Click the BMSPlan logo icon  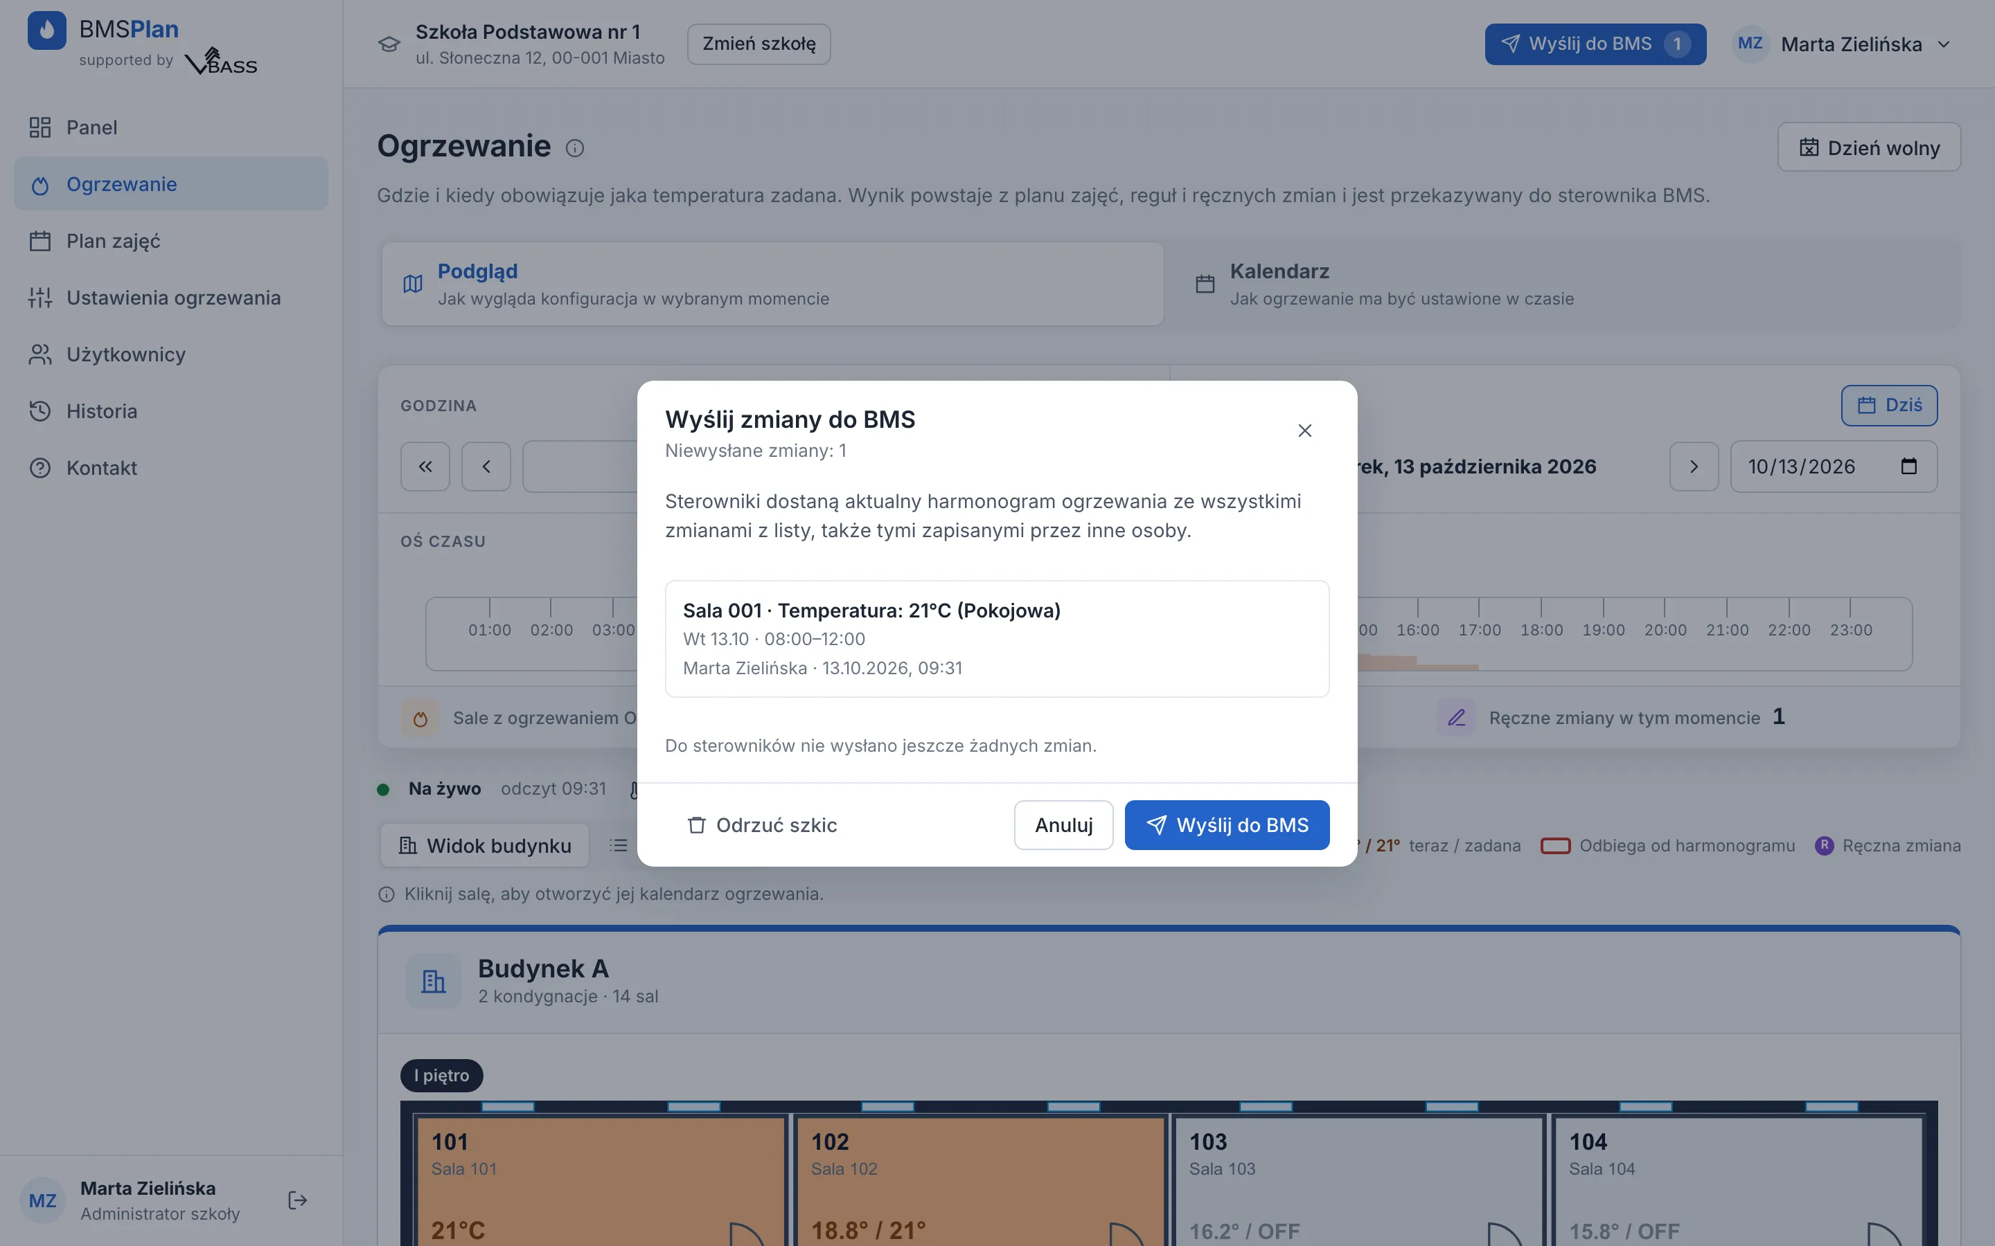pos(47,30)
